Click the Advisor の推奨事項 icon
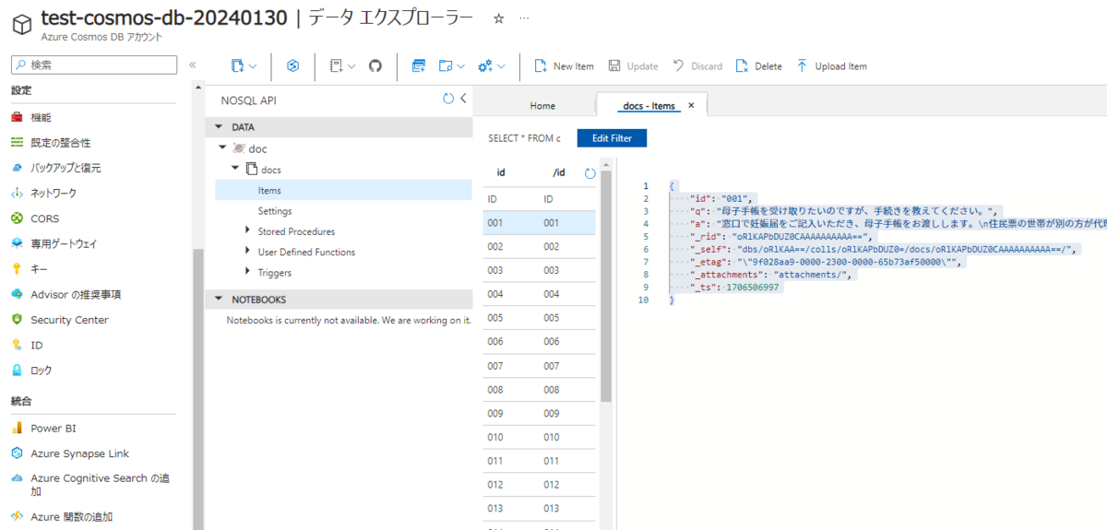 click(17, 294)
